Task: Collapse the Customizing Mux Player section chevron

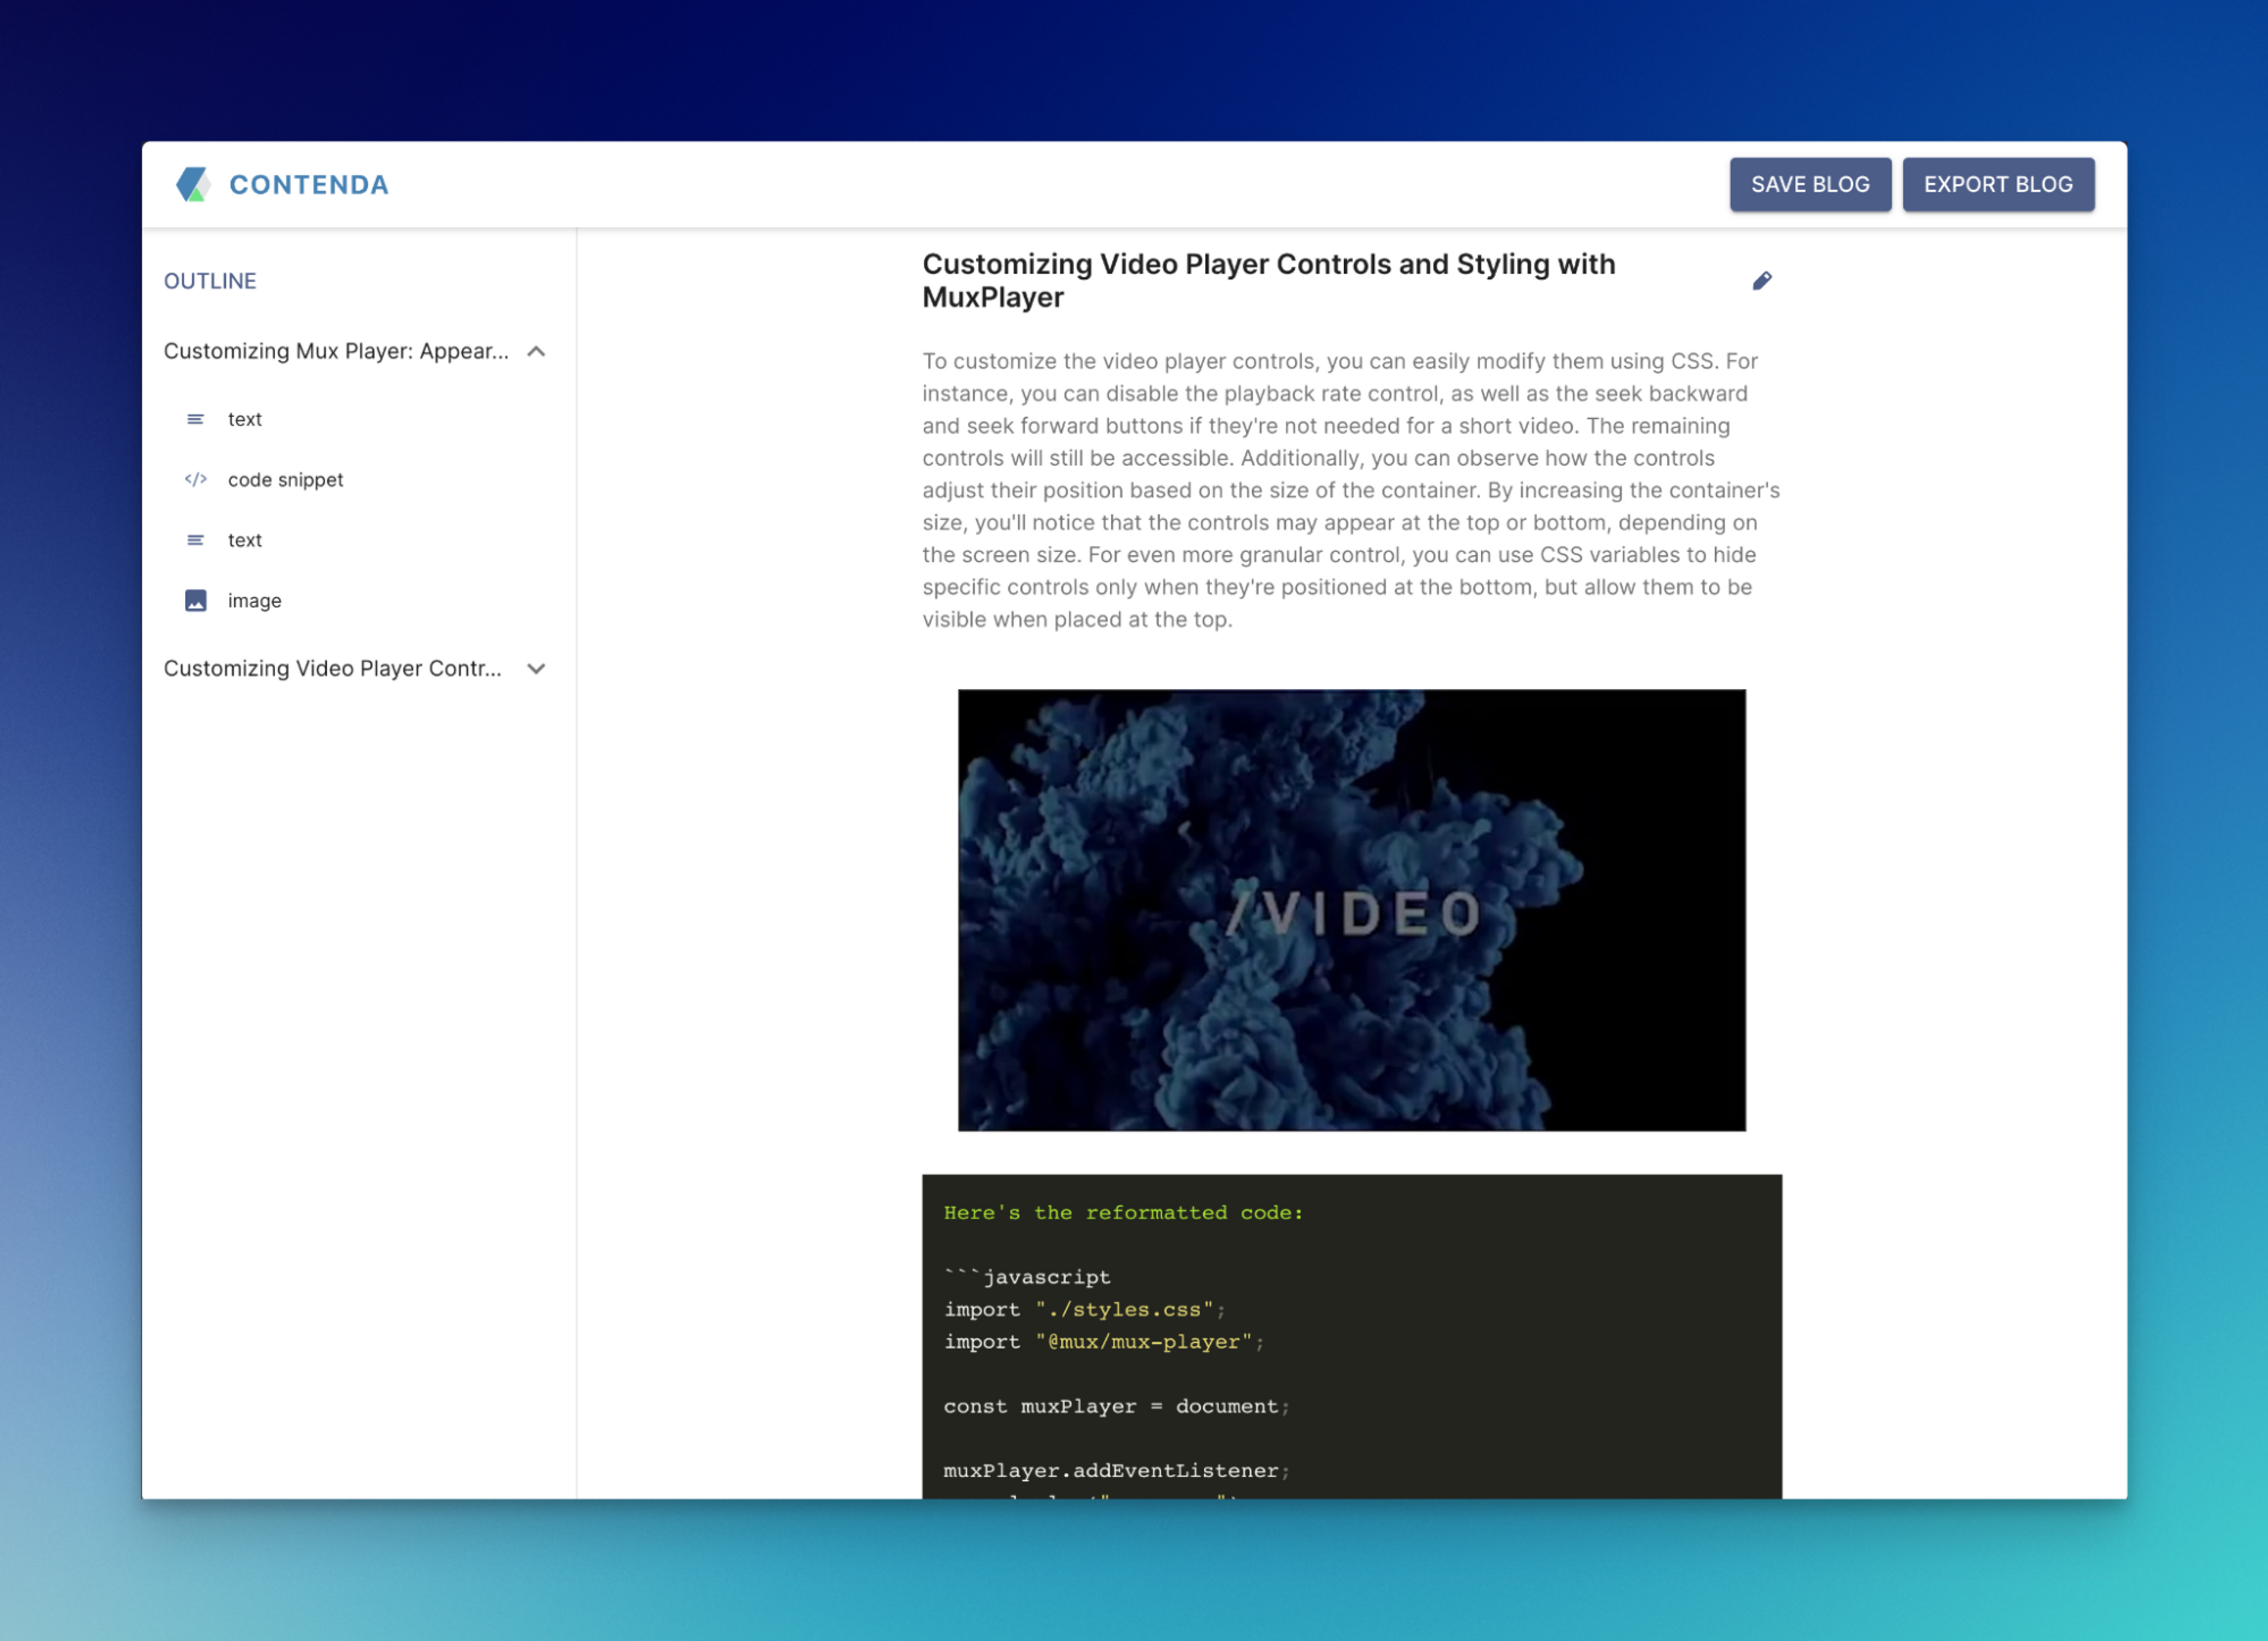Action: 536,351
